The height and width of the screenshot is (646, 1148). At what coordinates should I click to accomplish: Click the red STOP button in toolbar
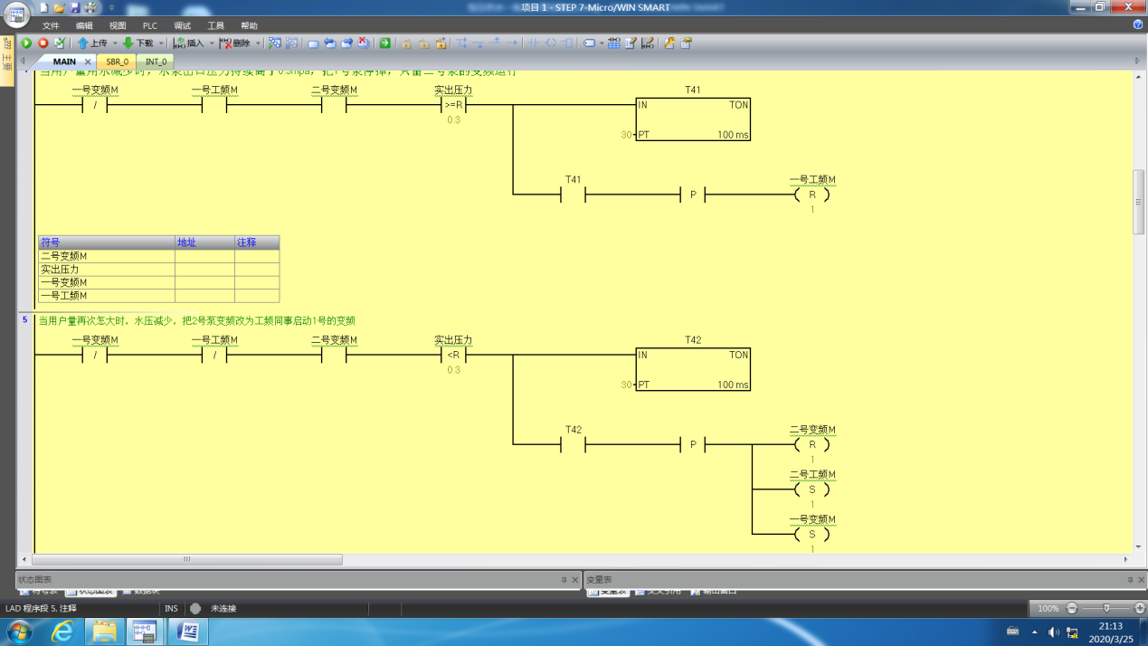click(43, 43)
